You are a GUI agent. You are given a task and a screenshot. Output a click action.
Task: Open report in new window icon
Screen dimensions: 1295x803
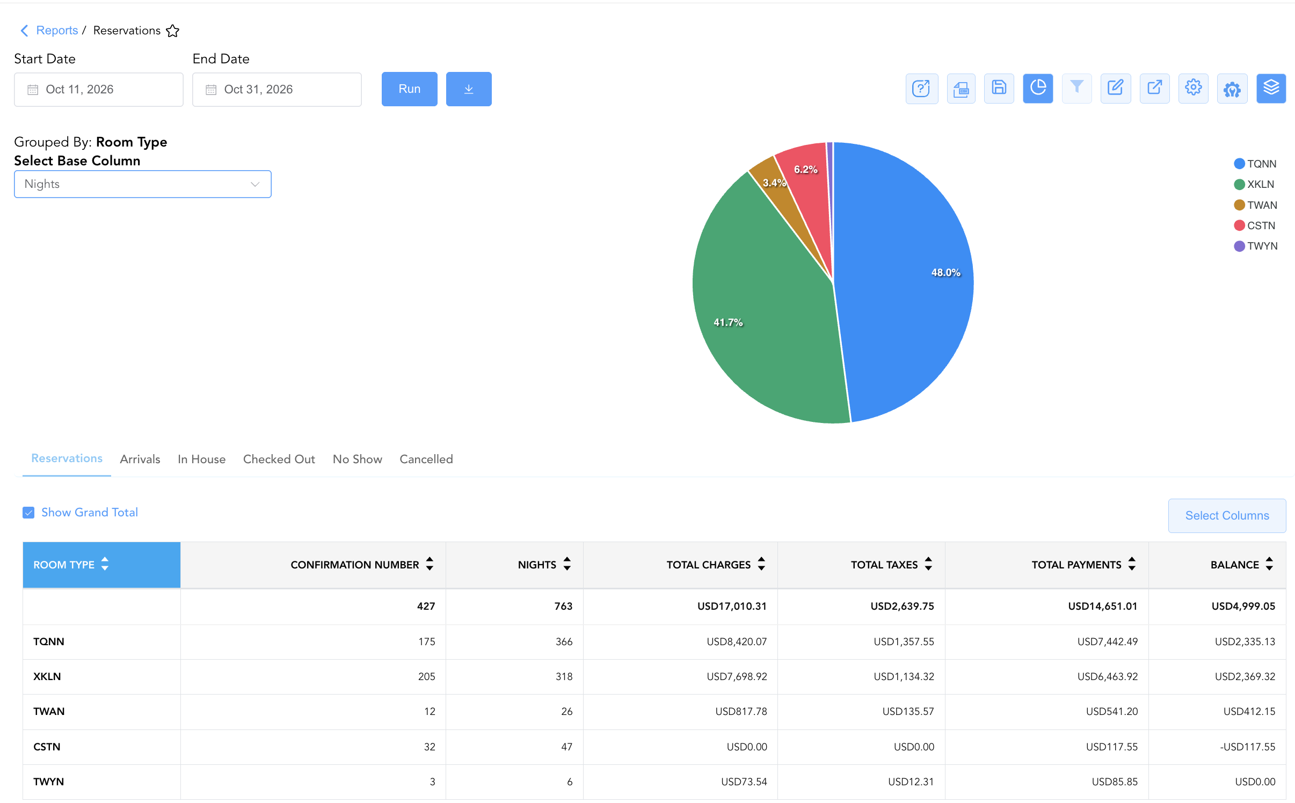click(x=1154, y=89)
